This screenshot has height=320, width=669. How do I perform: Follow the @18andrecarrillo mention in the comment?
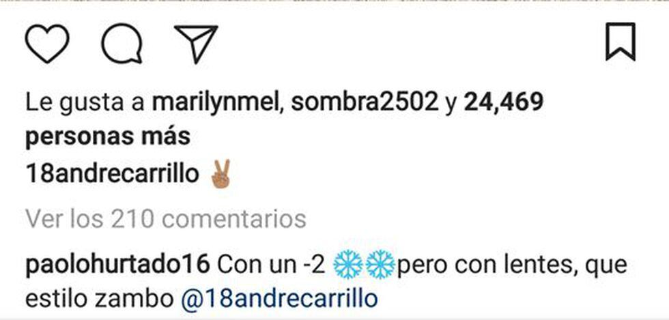click(x=279, y=299)
